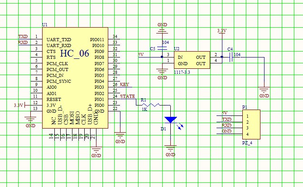The image size is (303, 187).
Task: Click the GND symbol at far right
Action: [x=264, y=90]
